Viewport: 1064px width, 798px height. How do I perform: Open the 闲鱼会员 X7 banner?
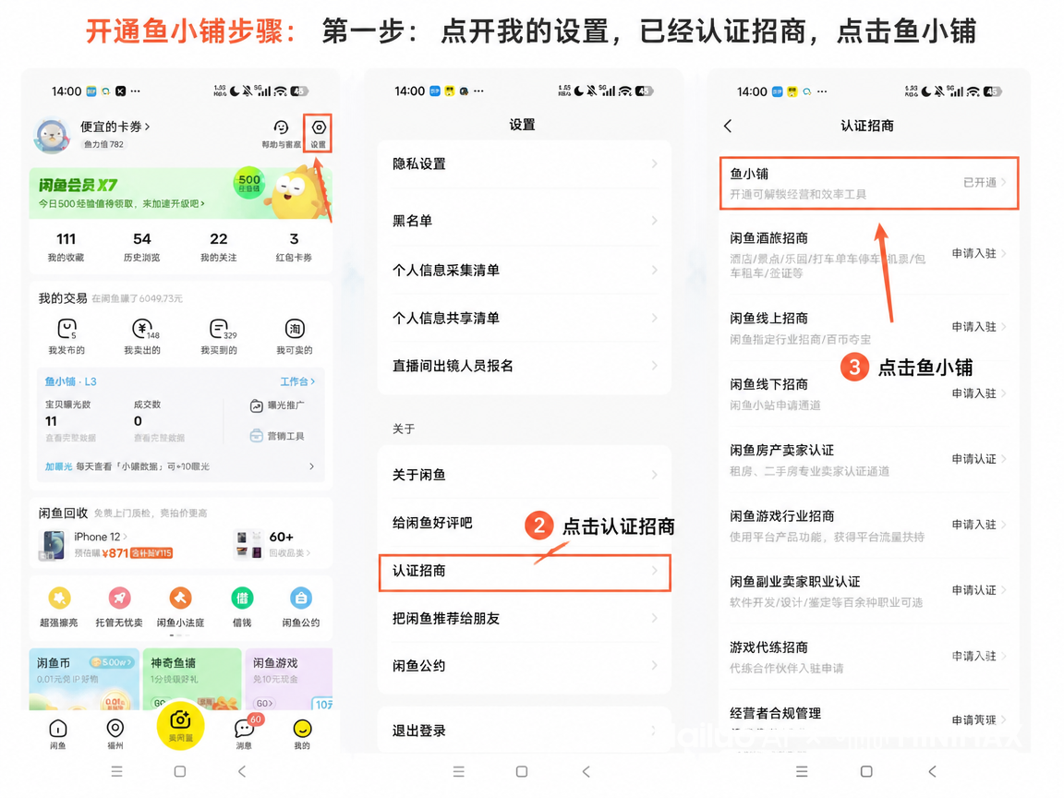point(180,193)
